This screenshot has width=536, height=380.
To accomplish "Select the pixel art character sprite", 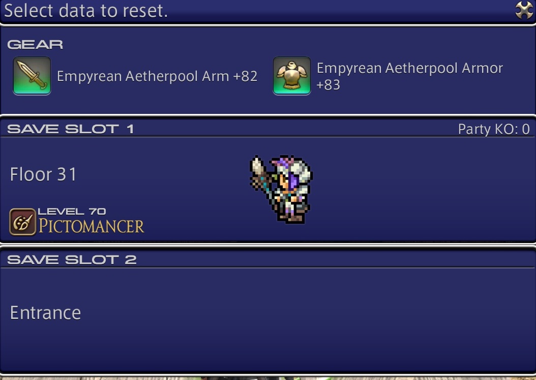I will click(x=281, y=189).
